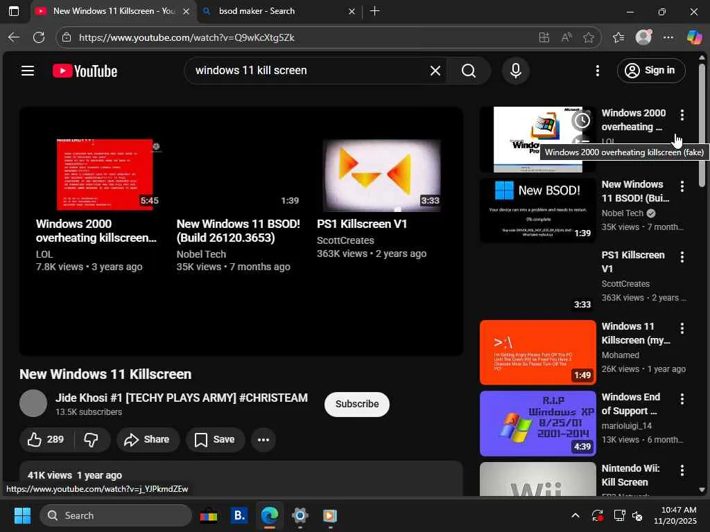This screenshot has width=710, height=532.
Task: Add Windows 2000 video to Watch later clock
Action: pyautogui.click(x=582, y=121)
